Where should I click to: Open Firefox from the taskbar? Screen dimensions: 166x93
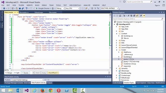[43, 90]
